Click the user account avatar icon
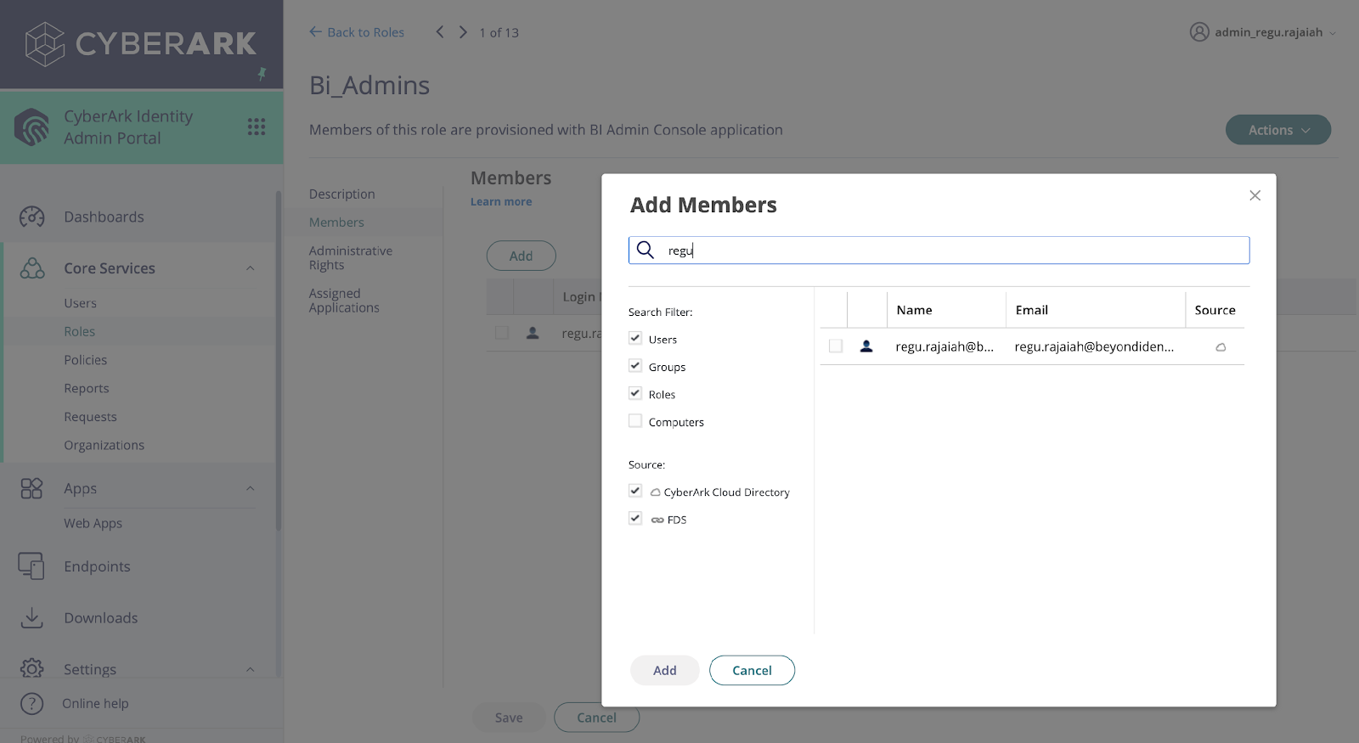This screenshot has width=1359, height=743. pos(1199,32)
